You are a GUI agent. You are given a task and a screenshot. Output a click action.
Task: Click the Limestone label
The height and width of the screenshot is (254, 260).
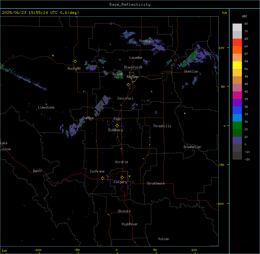point(46,107)
